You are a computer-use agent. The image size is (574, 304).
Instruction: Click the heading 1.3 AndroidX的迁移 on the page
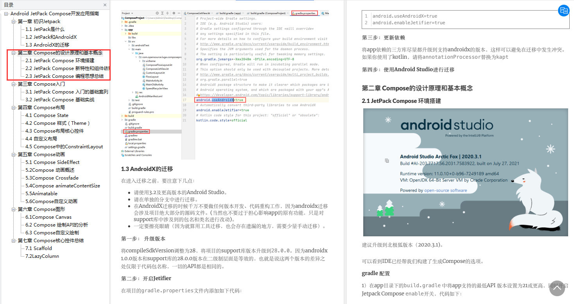click(x=147, y=169)
